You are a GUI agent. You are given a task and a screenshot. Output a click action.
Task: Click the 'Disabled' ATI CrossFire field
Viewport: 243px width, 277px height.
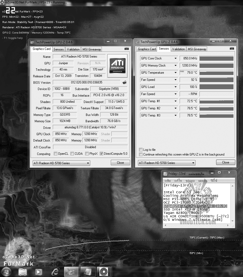click(x=90, y=147)
